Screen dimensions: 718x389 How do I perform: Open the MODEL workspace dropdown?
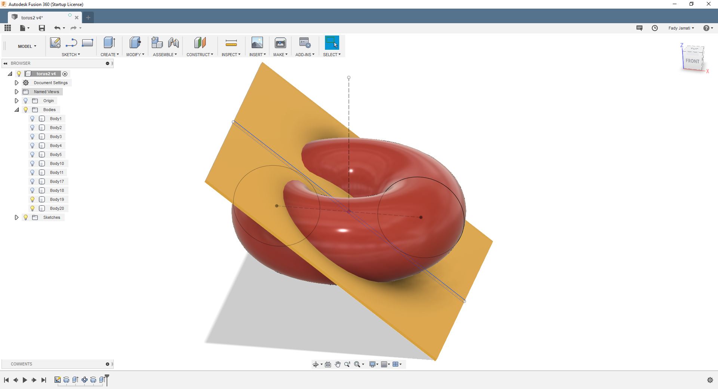coord(27,46)
